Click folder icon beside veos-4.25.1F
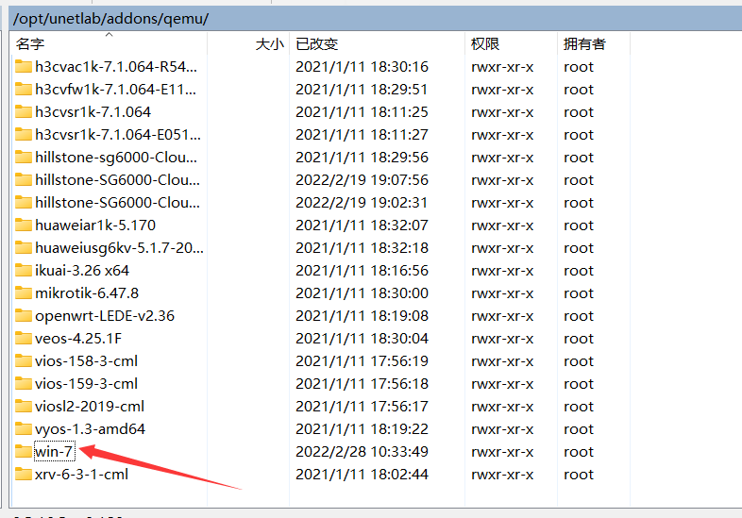742x518 pixels. click(x=24, y=338)
